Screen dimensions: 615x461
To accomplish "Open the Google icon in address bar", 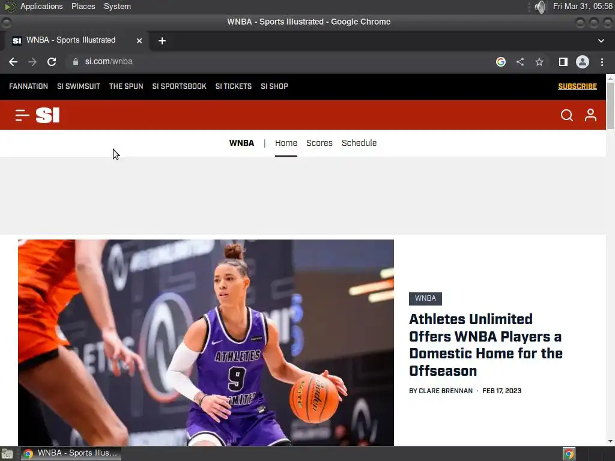I will click(500, 62).
